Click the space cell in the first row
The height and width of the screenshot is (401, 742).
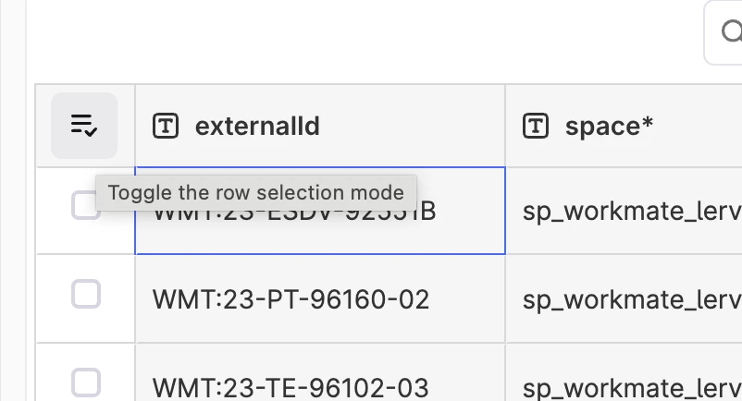[629, 212]
